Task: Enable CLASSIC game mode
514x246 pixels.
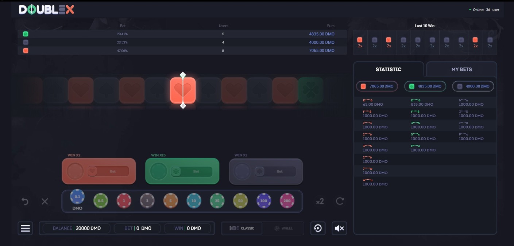Action: 241,228
